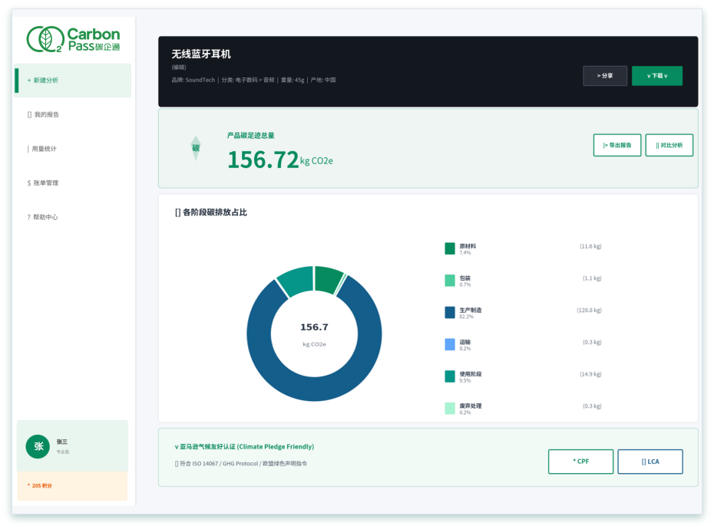
Task: Click the 导出报告 export button
Action: tap(617, 145)
